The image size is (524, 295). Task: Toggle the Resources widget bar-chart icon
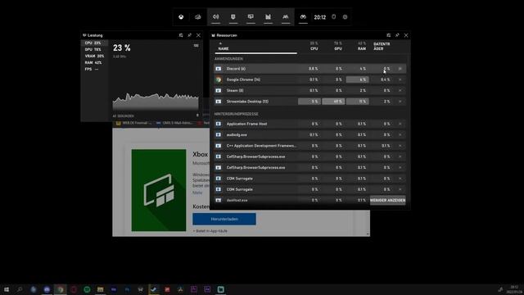coord(268,16)
